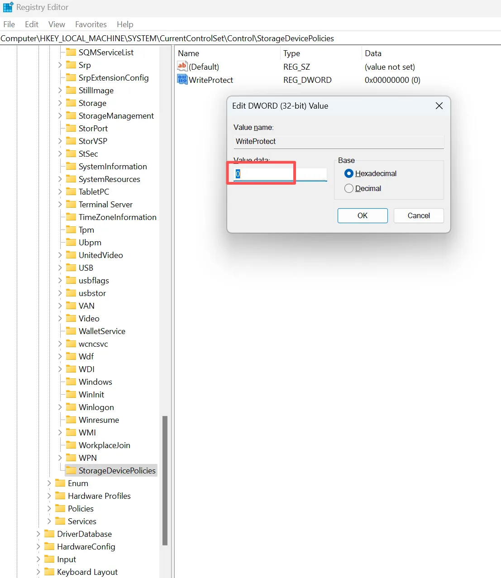The width and height of the screenshot is (501, 578).
Task: Click the Data column header
Action: click(431, 53)
